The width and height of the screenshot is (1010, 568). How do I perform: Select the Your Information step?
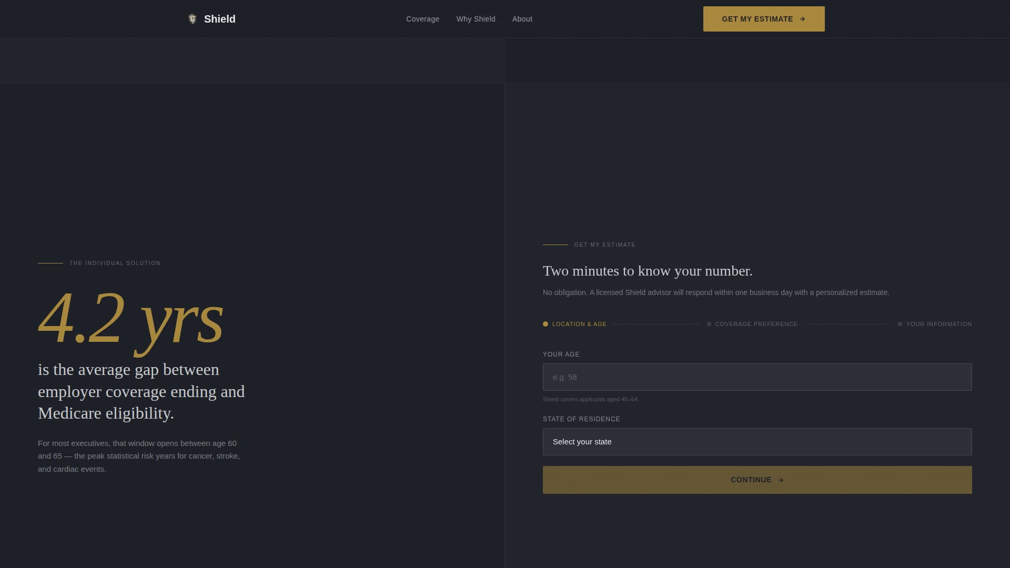(935, 324)
